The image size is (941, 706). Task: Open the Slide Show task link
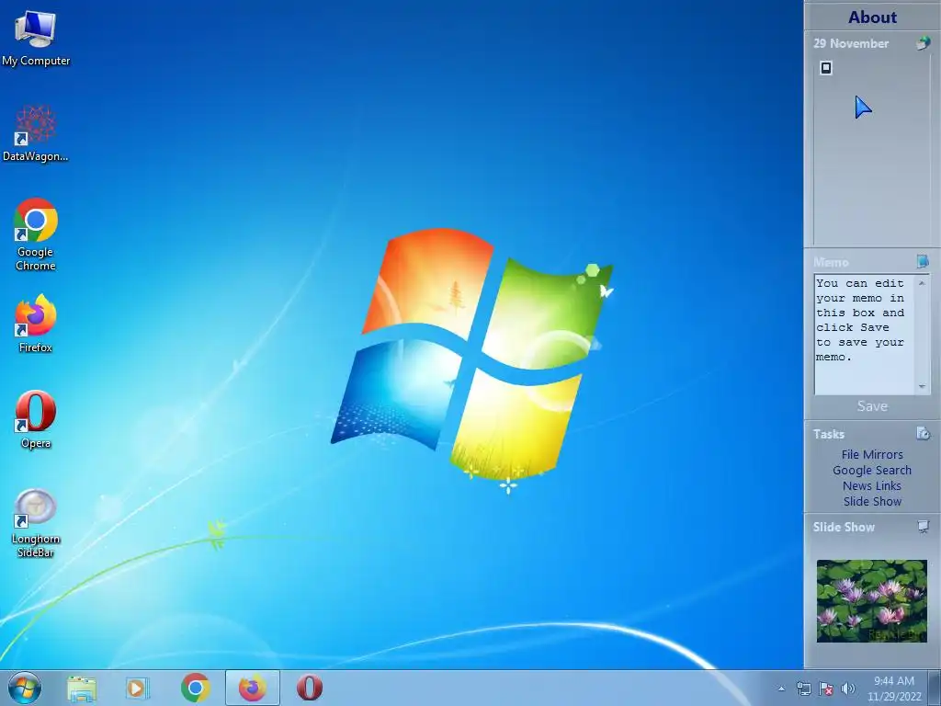coord(872,501)
